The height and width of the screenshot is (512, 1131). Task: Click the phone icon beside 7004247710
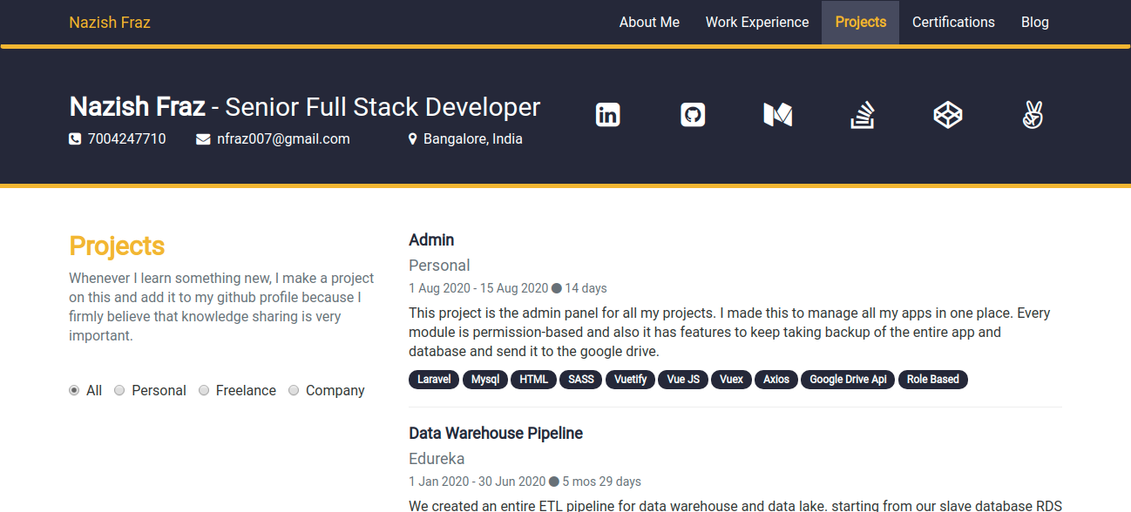[75, 139]
